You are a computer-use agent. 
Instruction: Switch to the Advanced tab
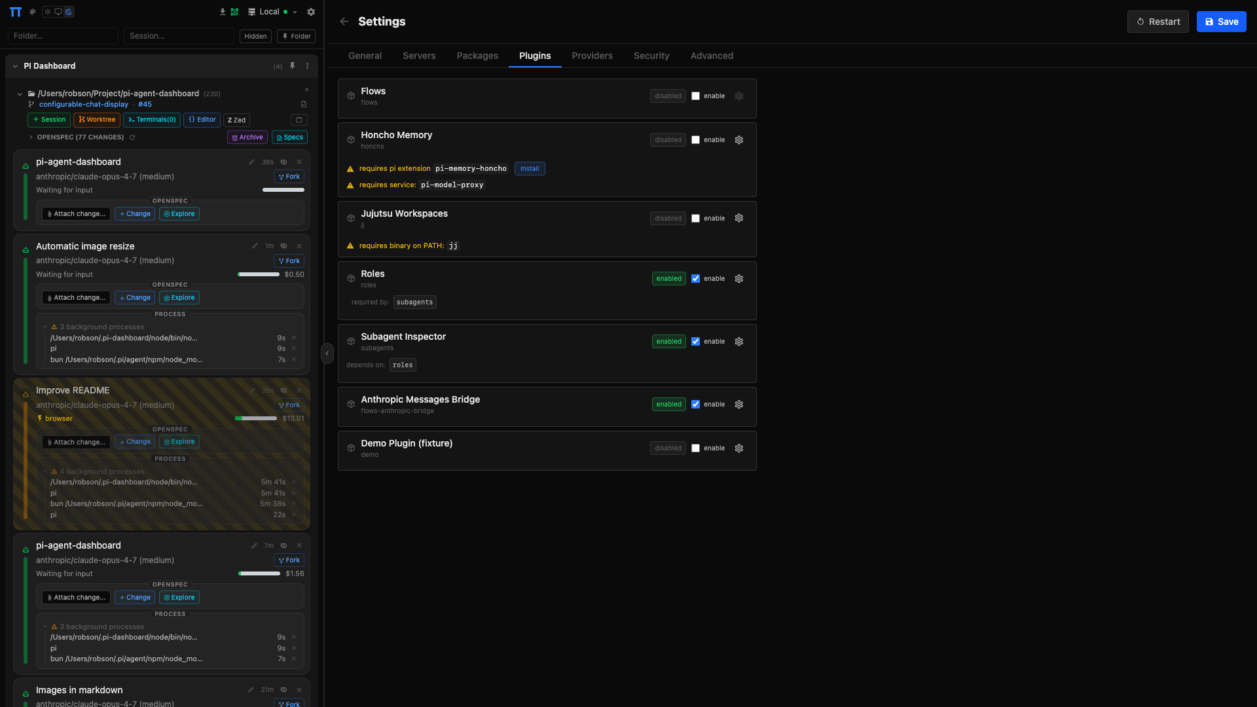pyautogui.click(x=712, y=56)
